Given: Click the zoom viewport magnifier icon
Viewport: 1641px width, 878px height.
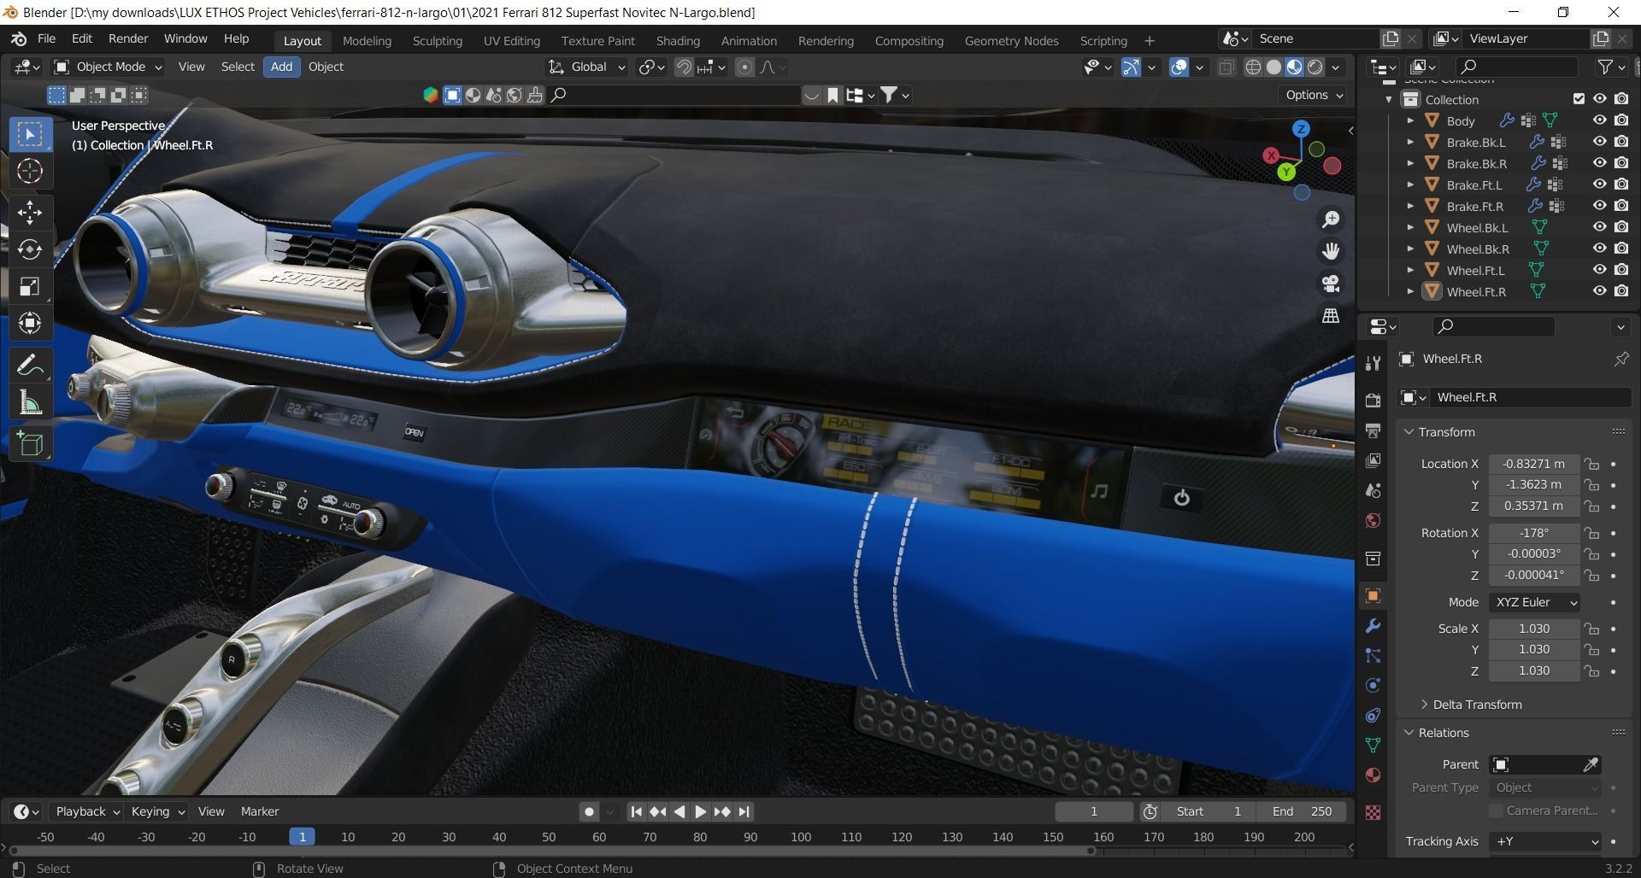Looking at the screenshot, I should (x=1331, y=219).
